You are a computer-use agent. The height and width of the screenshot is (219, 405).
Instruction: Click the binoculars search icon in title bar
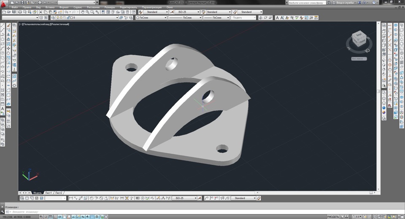329,3
